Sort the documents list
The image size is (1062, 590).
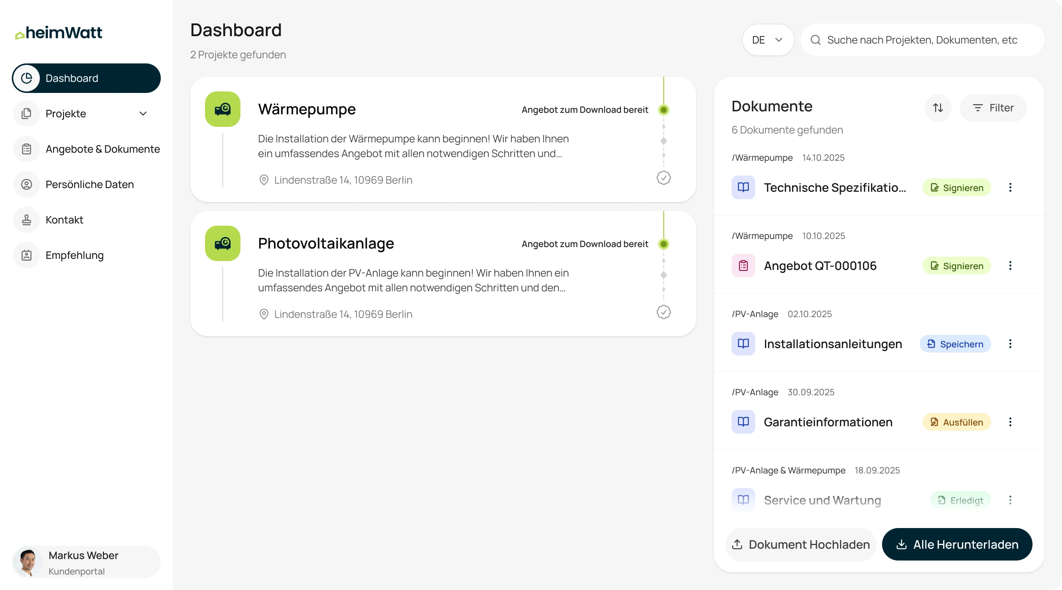tap(938, 108)
